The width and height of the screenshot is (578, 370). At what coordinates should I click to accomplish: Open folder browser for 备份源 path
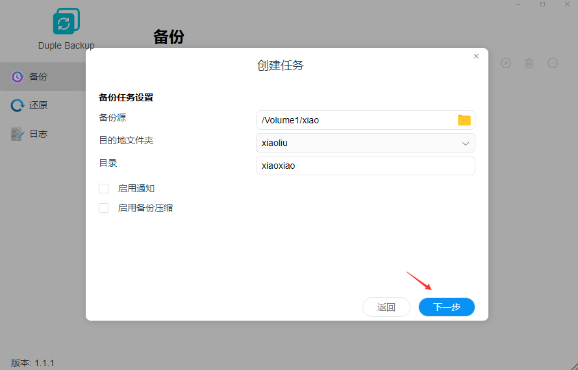tap(464, 120)
